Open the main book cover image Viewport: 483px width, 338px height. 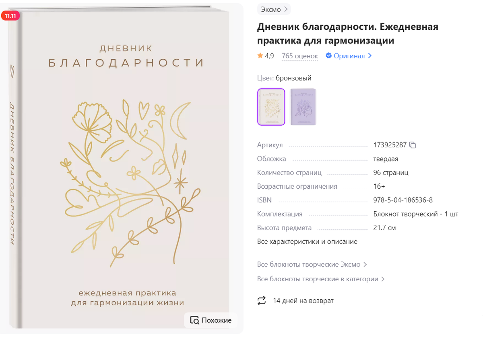pyautogui.click(x=122, y=168)
